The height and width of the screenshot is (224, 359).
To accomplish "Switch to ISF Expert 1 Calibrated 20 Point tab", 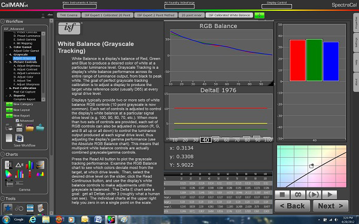I will (x=107, y=16).
